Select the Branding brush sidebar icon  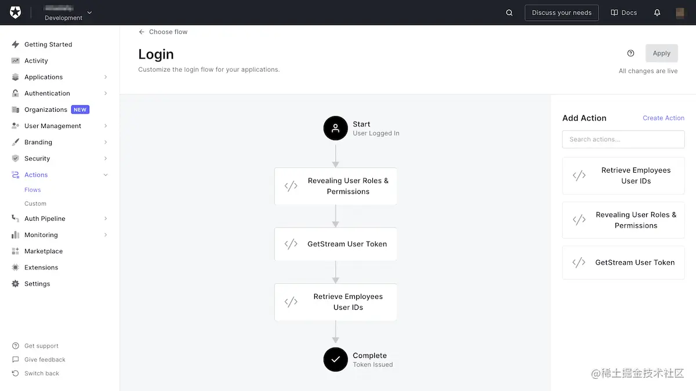tap(14, 142)
